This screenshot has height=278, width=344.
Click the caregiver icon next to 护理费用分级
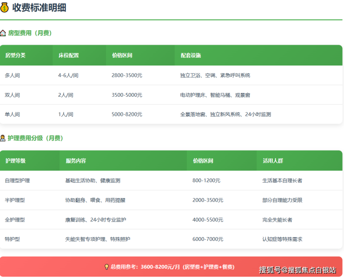(3, 138)
